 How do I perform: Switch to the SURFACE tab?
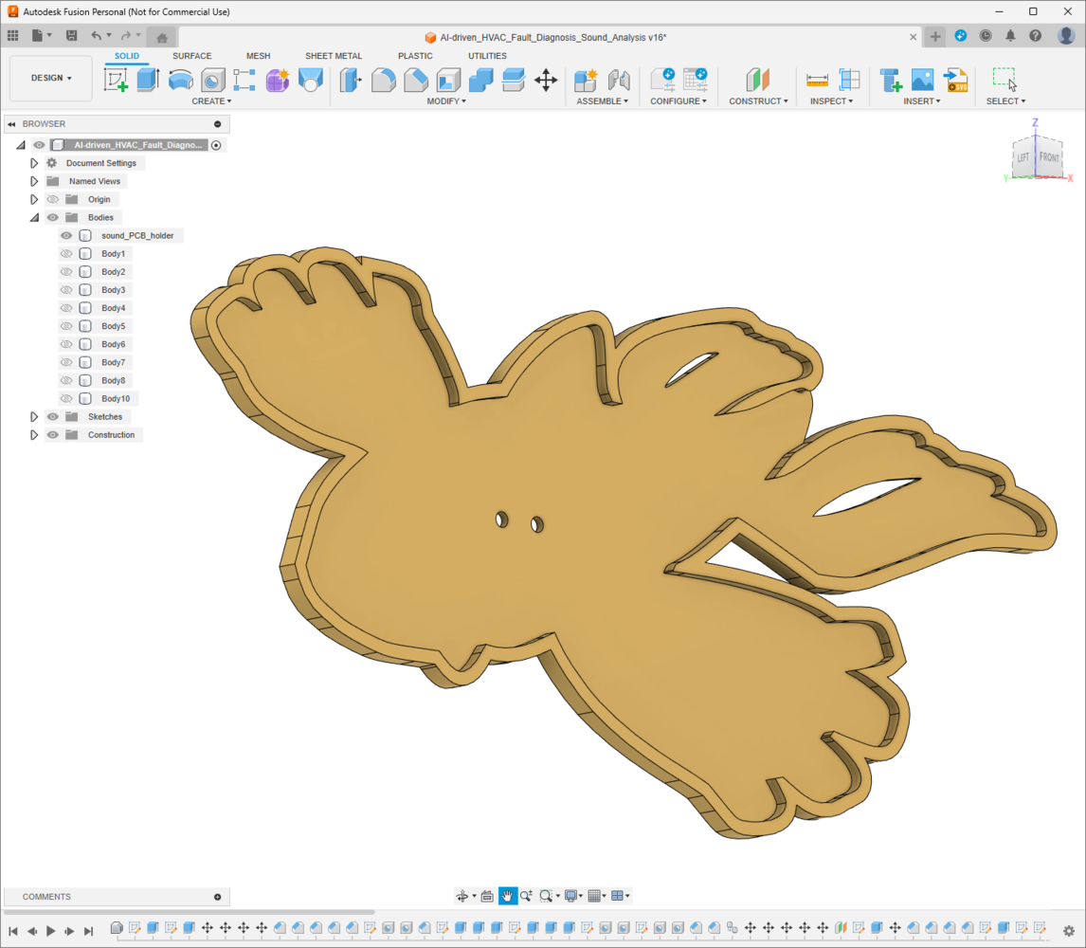coord(191,56)
